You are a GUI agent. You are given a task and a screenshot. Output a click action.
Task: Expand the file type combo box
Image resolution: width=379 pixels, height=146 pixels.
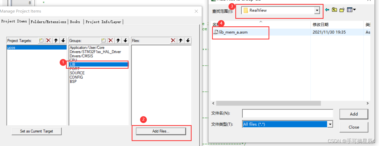click(330, 124)
